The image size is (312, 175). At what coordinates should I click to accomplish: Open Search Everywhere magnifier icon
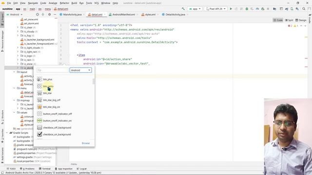click(x=304, y=9)
